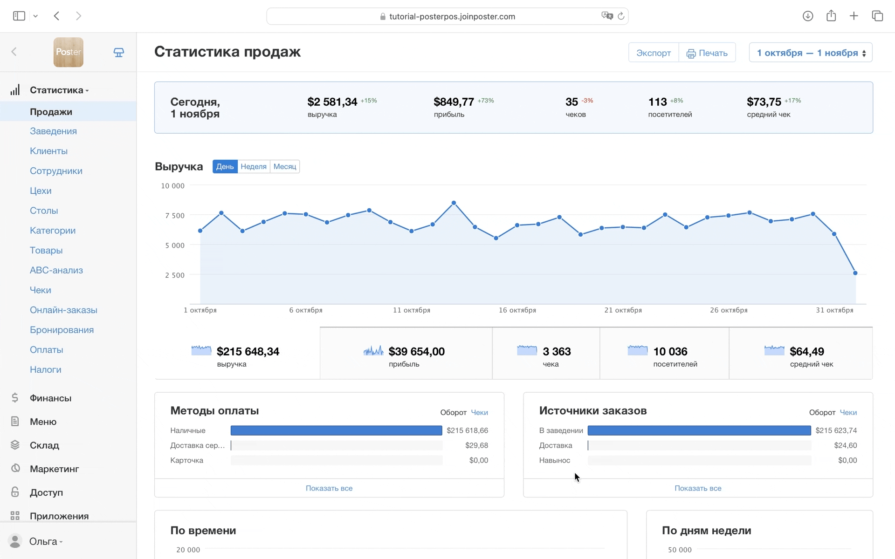Toggle Методы оплаты to Чеки view
This screenshot has height=559, width=895.
pos(479,412)
